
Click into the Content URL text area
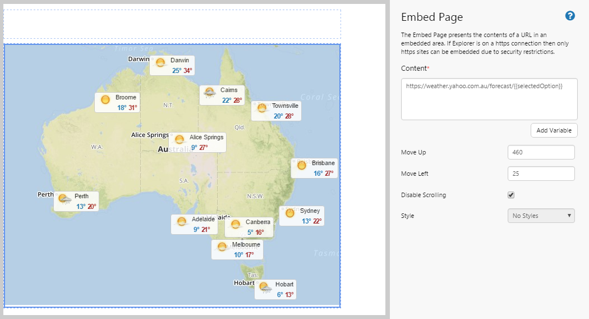tap(489, 99)
